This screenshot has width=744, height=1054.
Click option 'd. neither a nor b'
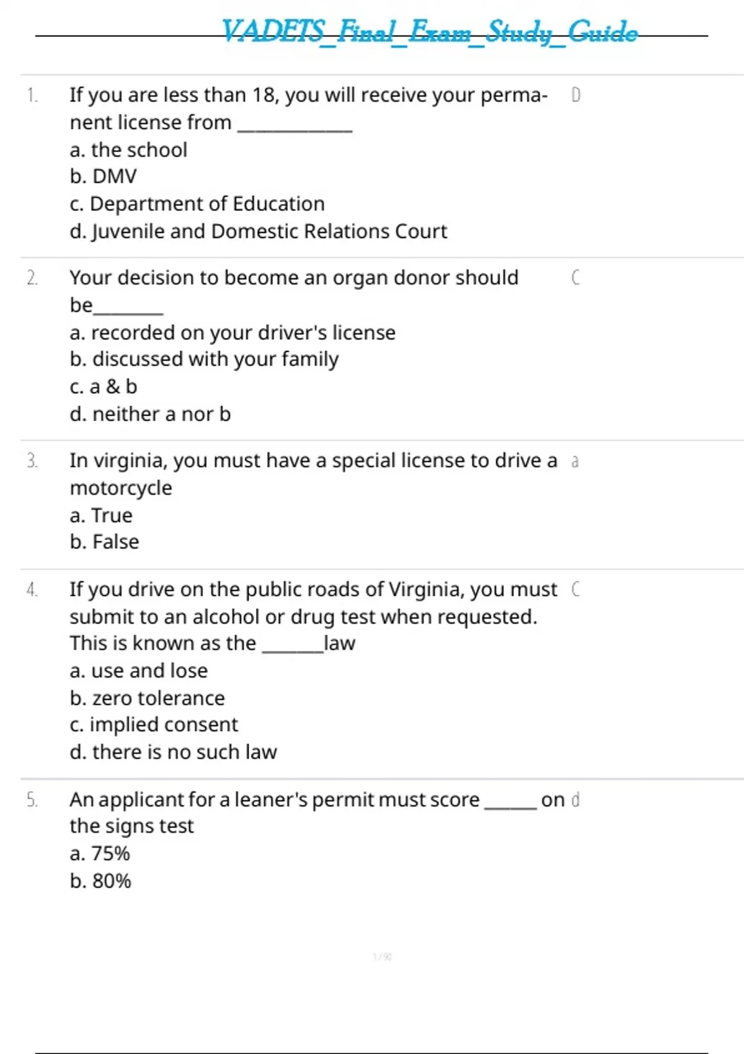click(150, 414)
